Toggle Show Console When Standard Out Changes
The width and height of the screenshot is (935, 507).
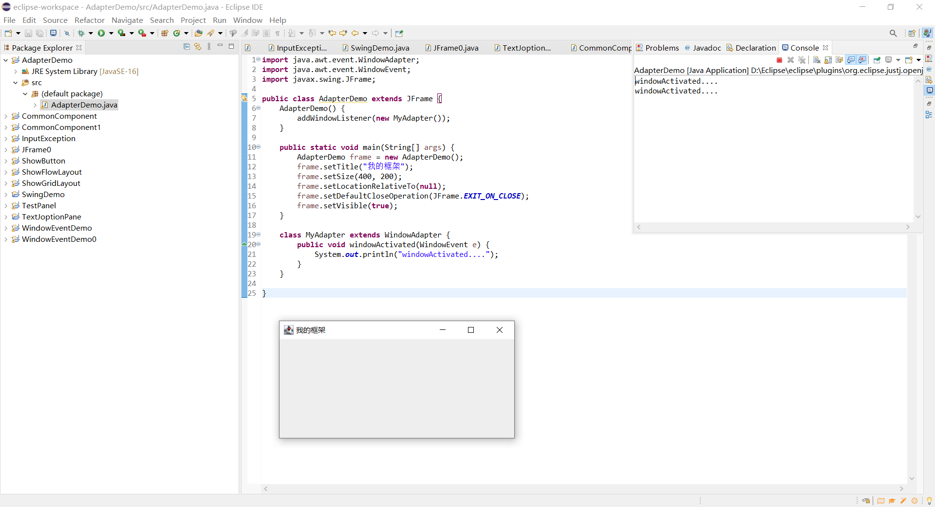tap(851, 60)
